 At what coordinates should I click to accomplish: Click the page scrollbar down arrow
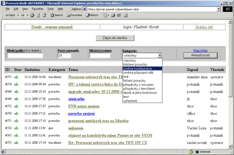point(230,147)
